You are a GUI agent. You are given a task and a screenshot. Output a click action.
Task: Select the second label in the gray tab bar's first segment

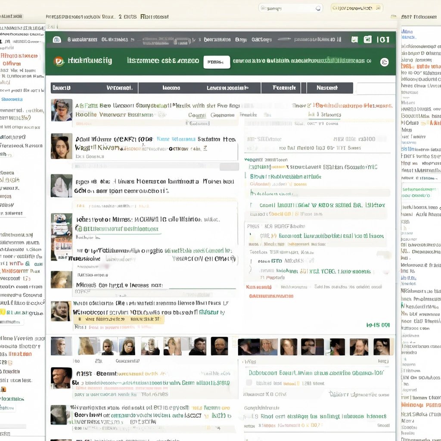[x=119, y=88]
